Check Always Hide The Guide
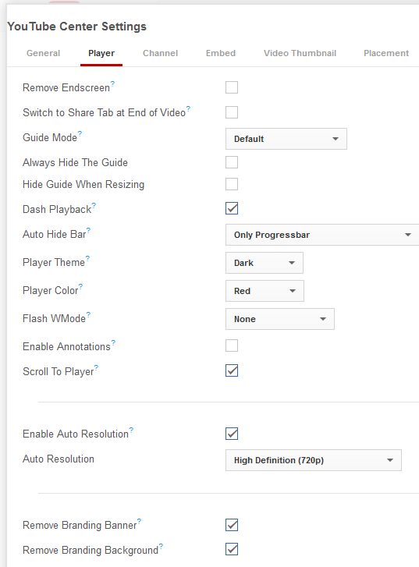The height and width of the screenshot is (567, 419). coord(232,162)
